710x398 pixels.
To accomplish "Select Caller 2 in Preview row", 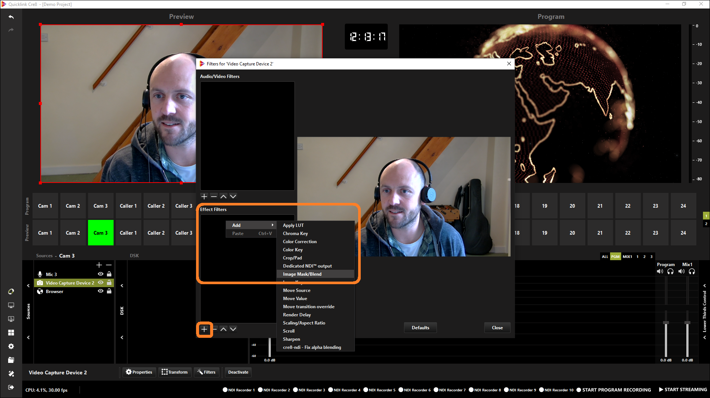I will 156,233.
